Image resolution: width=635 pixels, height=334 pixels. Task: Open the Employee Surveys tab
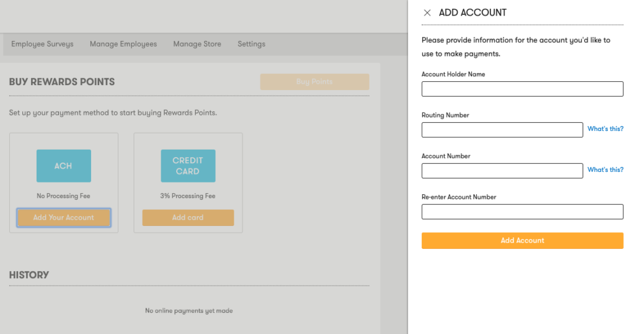point(42,44)
